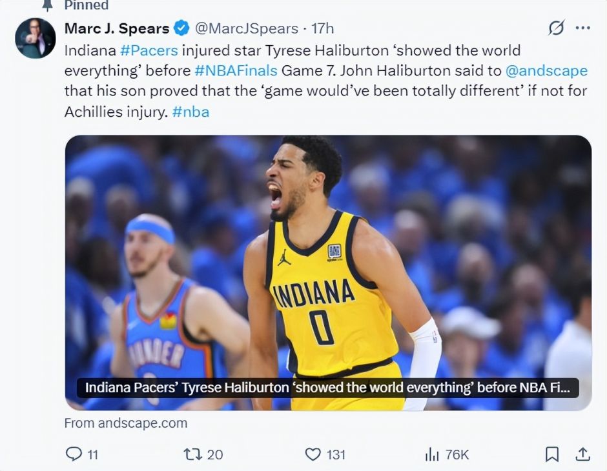
Task: Open the 17h timestamp permalink
Action: pyautogui.click(x=322, y=28)
